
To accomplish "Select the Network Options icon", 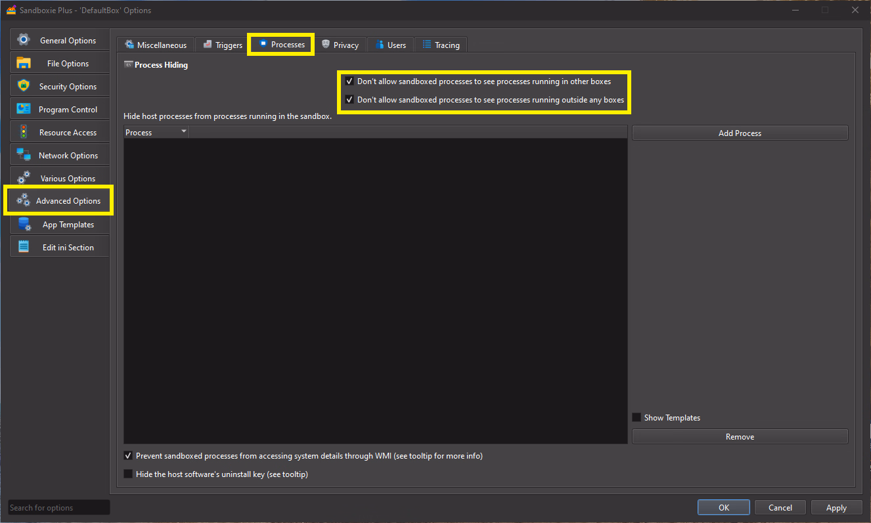I will [24, 155].
